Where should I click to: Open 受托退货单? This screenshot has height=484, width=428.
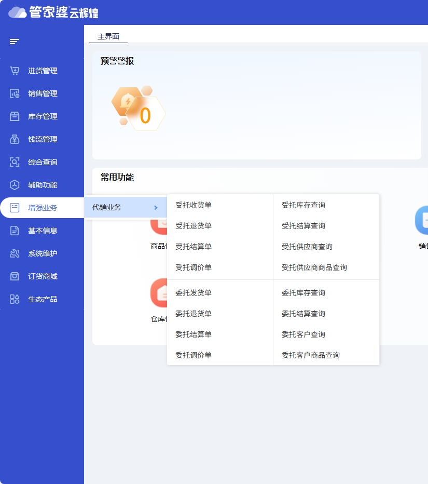[194, 225]
